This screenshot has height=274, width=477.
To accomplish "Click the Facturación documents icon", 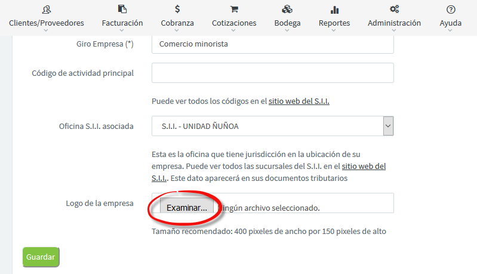I will click(x=122, y=10).
